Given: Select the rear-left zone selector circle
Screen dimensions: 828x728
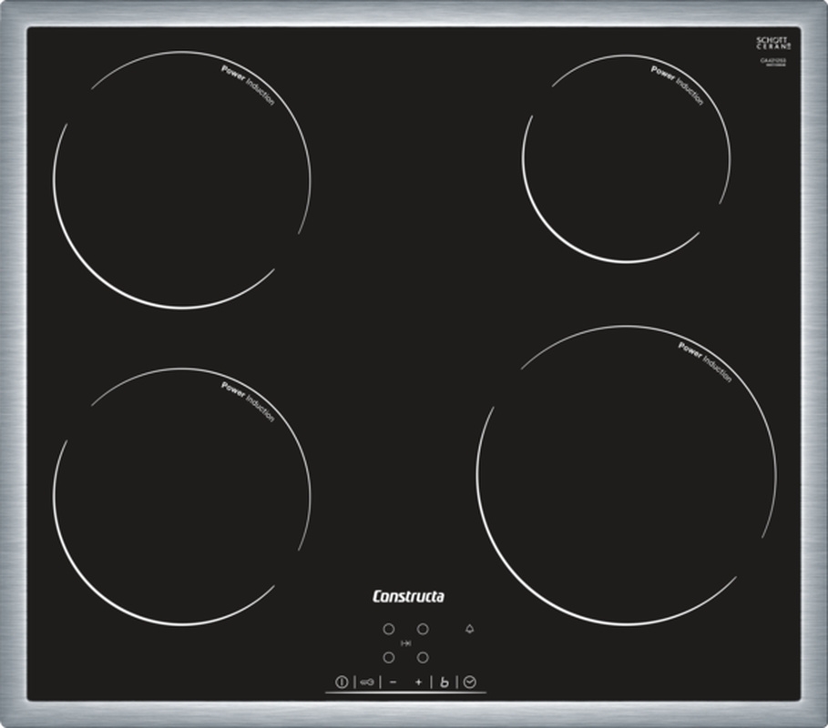Looking at the screenshot, I should coord(389,629).
